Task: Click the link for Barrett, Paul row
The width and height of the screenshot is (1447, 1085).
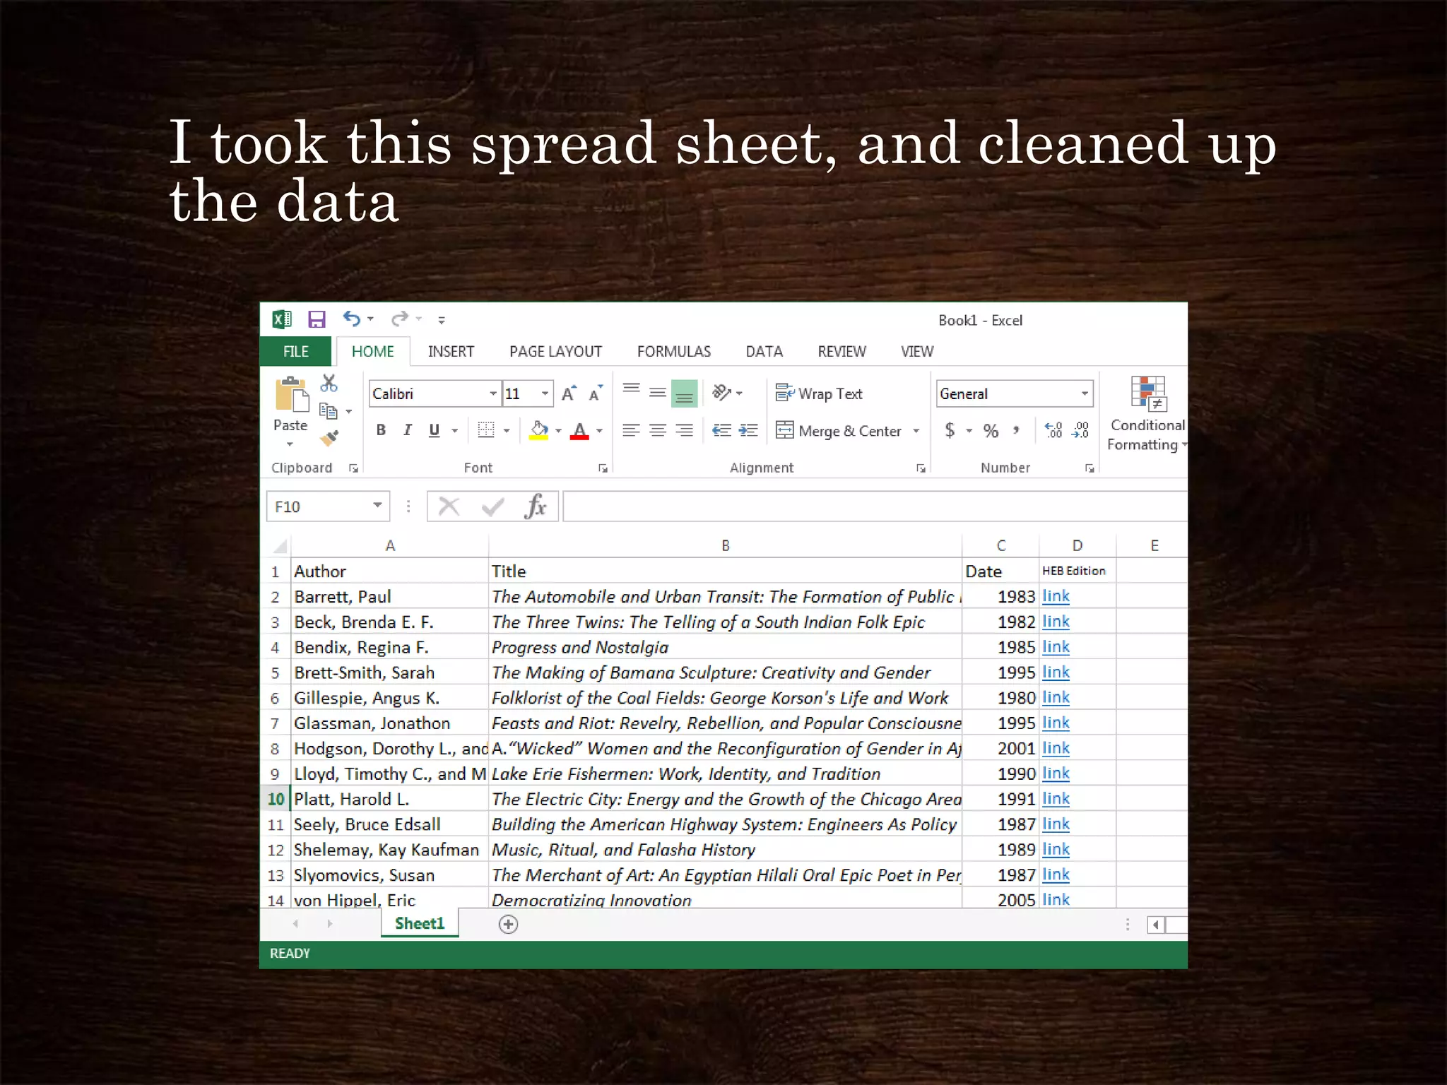Action: [1056, 596]
